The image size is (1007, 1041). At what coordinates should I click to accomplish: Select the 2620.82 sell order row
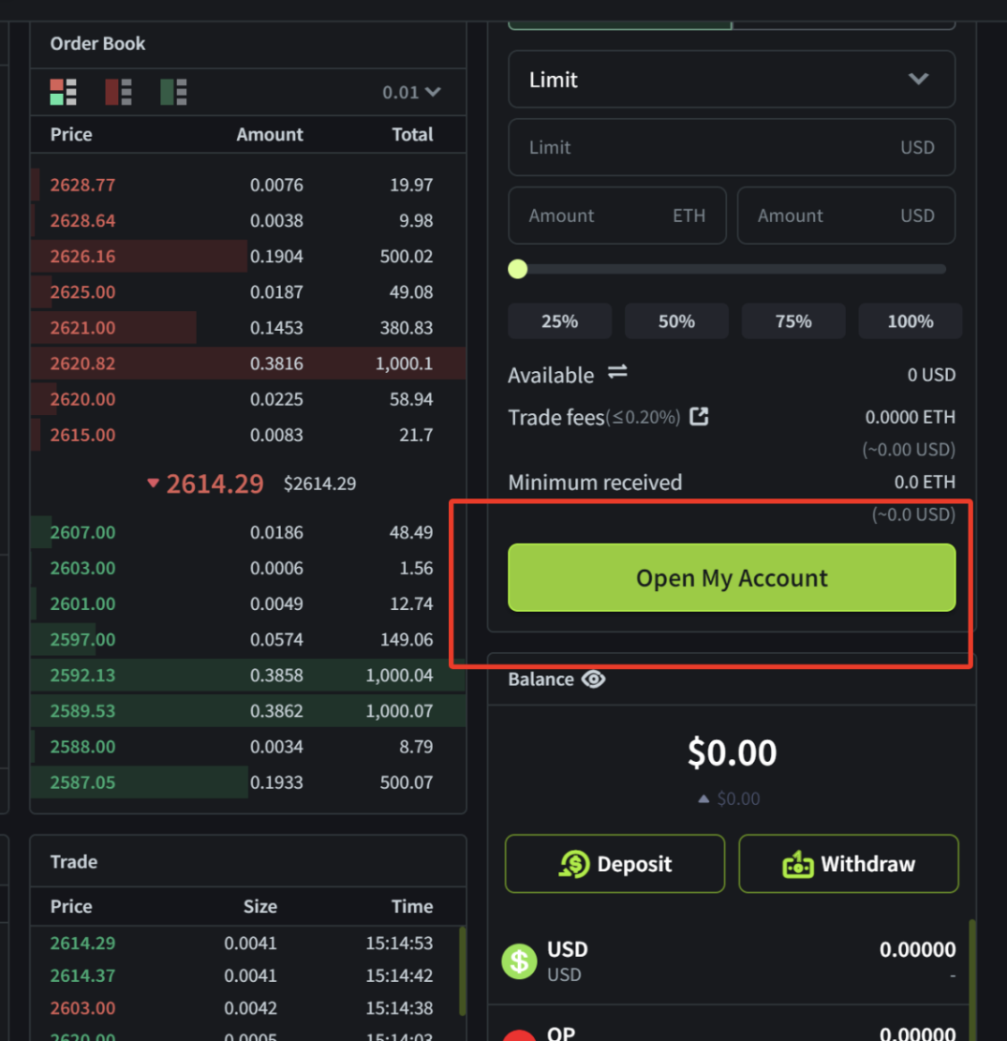tap(247, 364)
